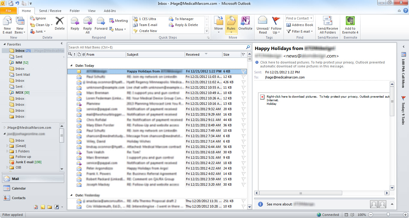Type in Find a Contact box

pyautogui.click(x=299, y=18)
